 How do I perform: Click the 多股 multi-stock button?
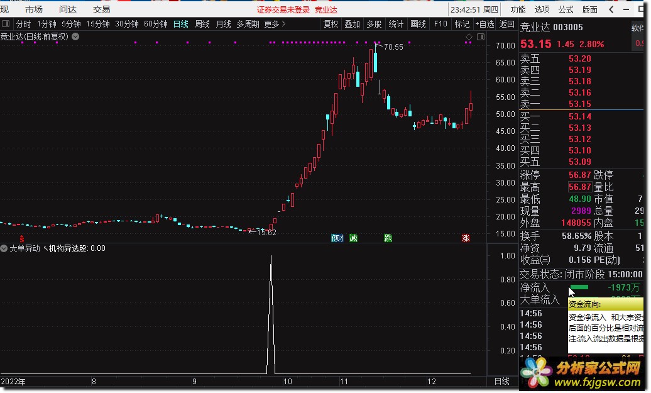tap(374, 24)
